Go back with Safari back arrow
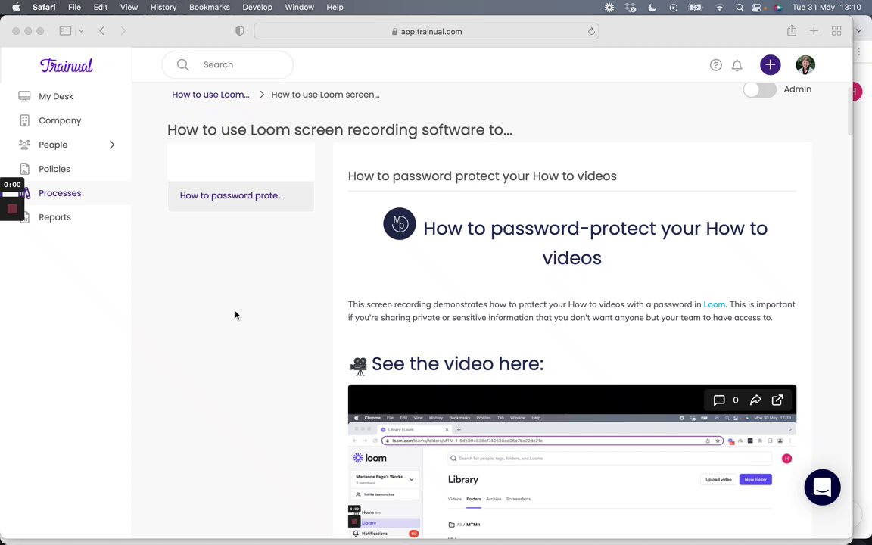The width and height of the screenshot is (872, 545). (x=101, y=31)
